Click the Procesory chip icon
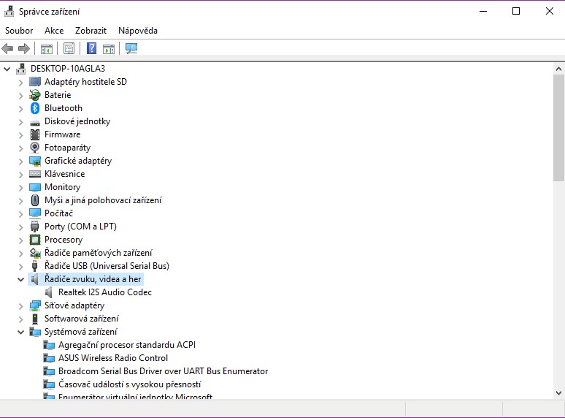The width and height of the screenshot is (565, 418). pyautogui.click(x=35, y=240)
